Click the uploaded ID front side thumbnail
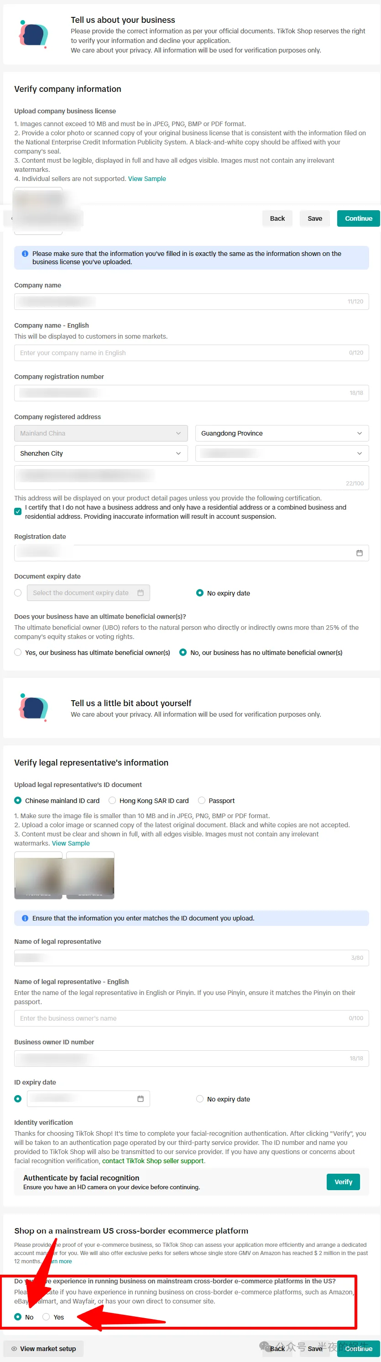The image size is (381, 1362). pos(38,875)
